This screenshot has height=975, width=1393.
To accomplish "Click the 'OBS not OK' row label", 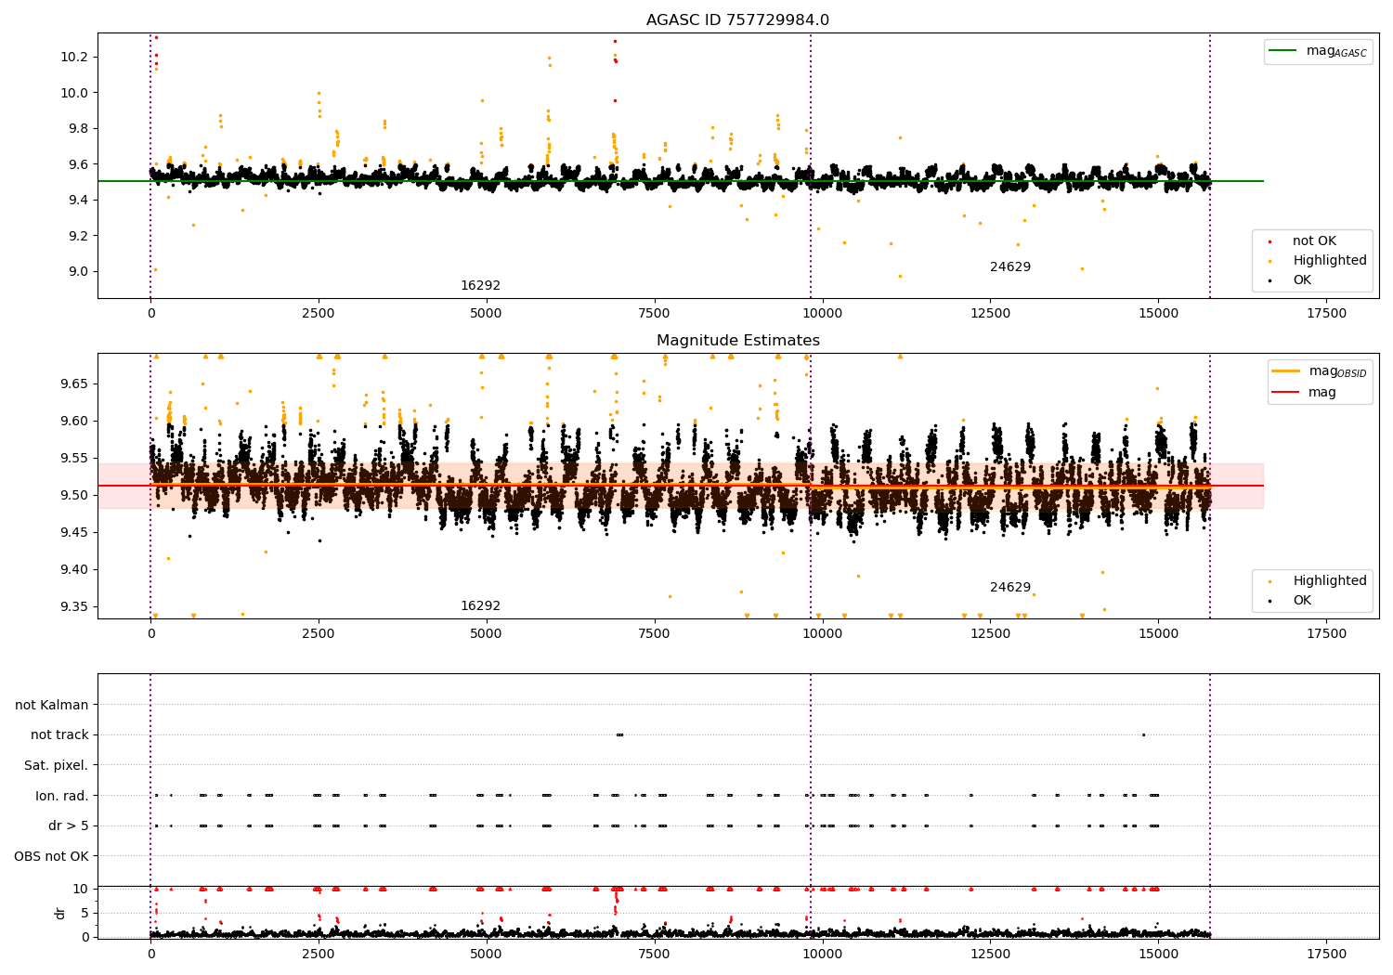I will pos(52,856).
